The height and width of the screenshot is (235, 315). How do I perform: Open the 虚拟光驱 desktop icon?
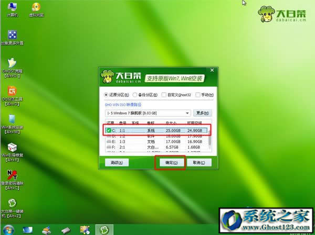(x=36, y=7)
